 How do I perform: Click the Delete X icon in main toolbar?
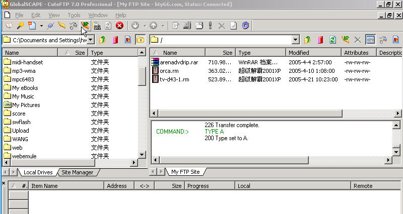tap(222, 26)
